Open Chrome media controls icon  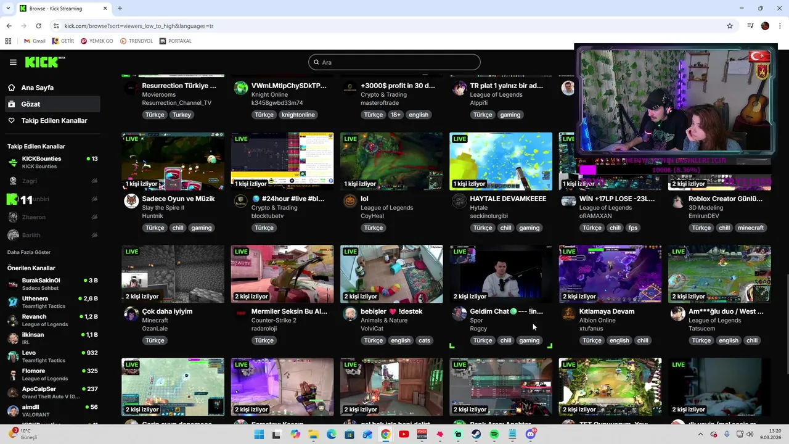tap(750, 26)
